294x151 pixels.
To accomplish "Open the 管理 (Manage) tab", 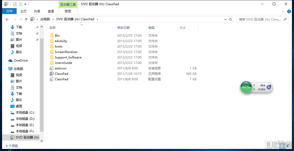I will pos(68,11).
